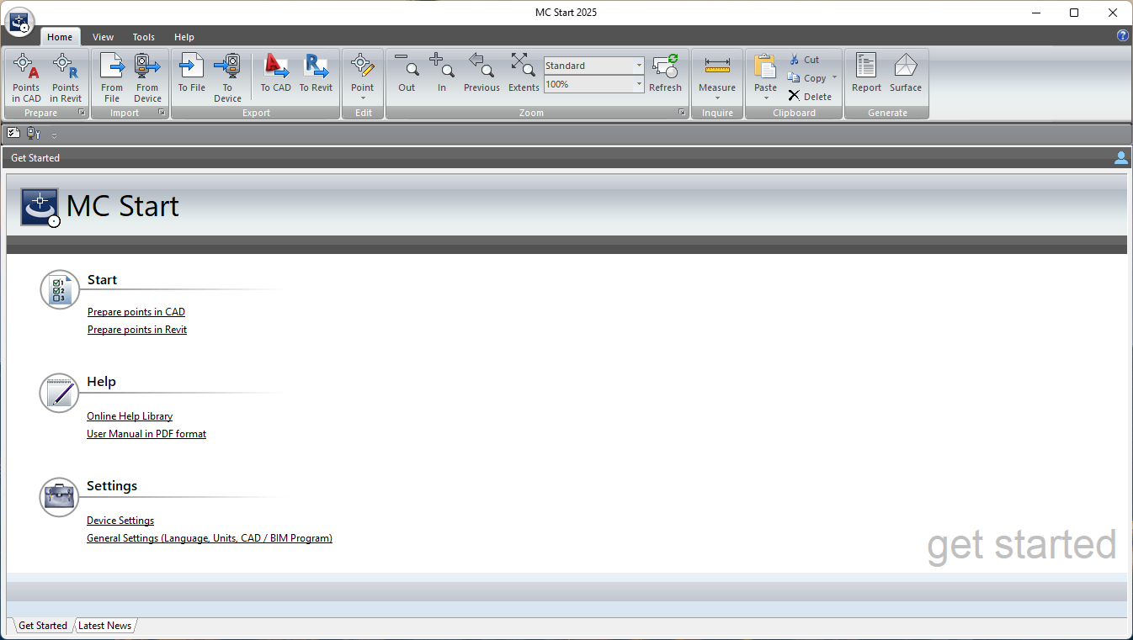Click the MC Start logo in page header
The image size is (1133, 640).
pos(40,207)
